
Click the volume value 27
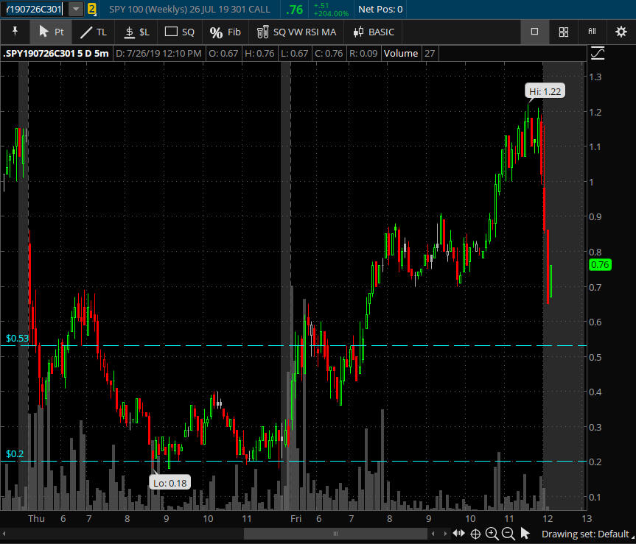point(430,54)
